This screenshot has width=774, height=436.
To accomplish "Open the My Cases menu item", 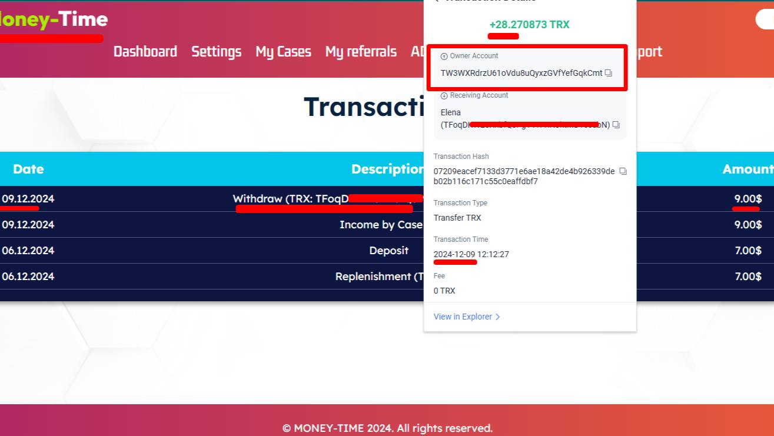I will [283, 52].
